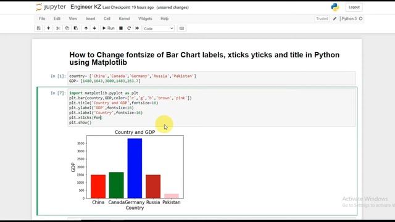
Task: Rename notebook title Engineer KZ
Action: click(x=86, y=7)
